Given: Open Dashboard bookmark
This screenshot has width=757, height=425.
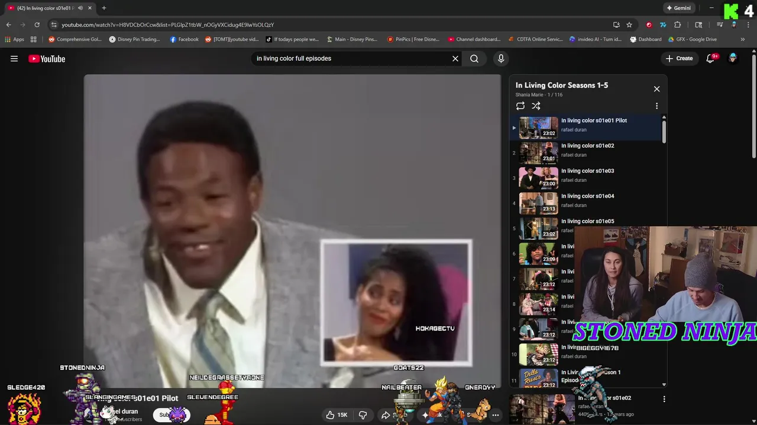Looking at the screenshot, I should [x=646, y=40].
